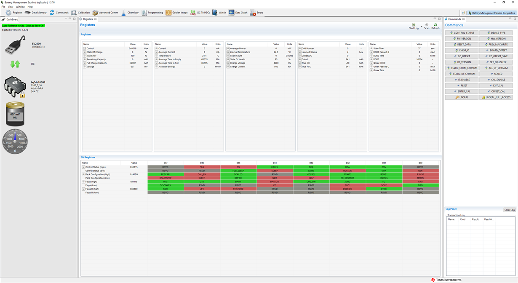This screenshot has height=283, width=518.
Task: Open the Programming tool
Action: (x=152, y=13)
